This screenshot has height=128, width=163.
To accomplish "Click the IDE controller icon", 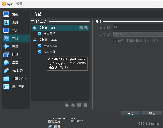I will [35, 28].
